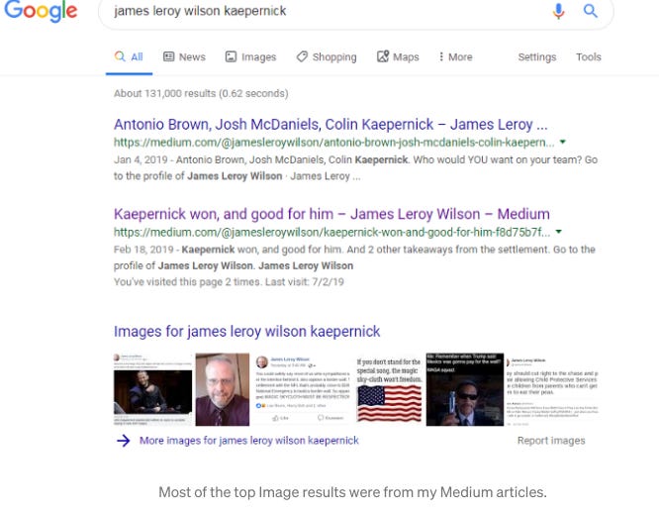Click the blue magnifier search button
This screenshot has width=659, height=512.
tap(590, 11)
